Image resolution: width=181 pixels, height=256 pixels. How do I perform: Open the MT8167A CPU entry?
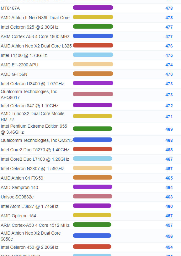coord(10,8)
